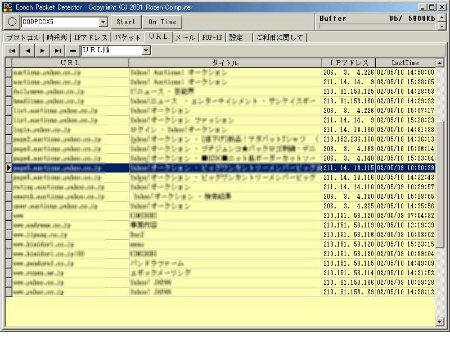Click the URL column header
This screenshot has width=450, height=337.
pyautogui.click(x=71, y=63)
